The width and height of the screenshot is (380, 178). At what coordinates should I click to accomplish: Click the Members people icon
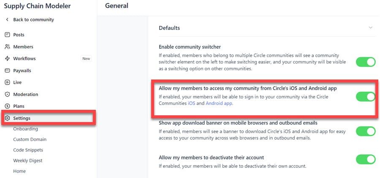tap(7, 47)
